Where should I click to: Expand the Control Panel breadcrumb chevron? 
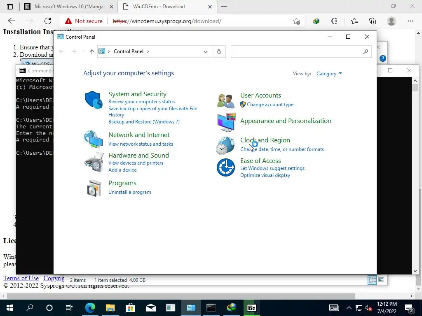coord(148,51)
